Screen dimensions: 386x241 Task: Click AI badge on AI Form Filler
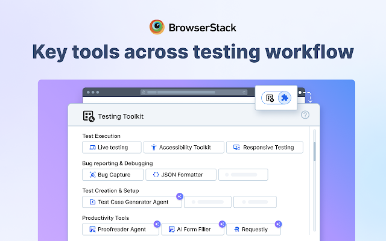point(222,224)
